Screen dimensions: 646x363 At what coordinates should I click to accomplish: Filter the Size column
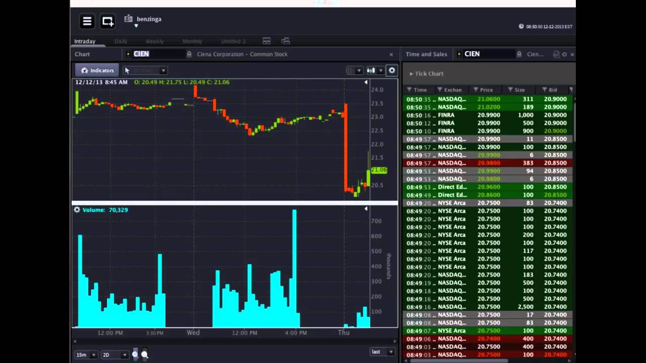(510, 90)
